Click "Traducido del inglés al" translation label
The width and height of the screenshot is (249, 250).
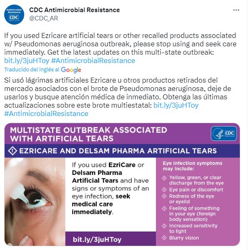point(32,70)
